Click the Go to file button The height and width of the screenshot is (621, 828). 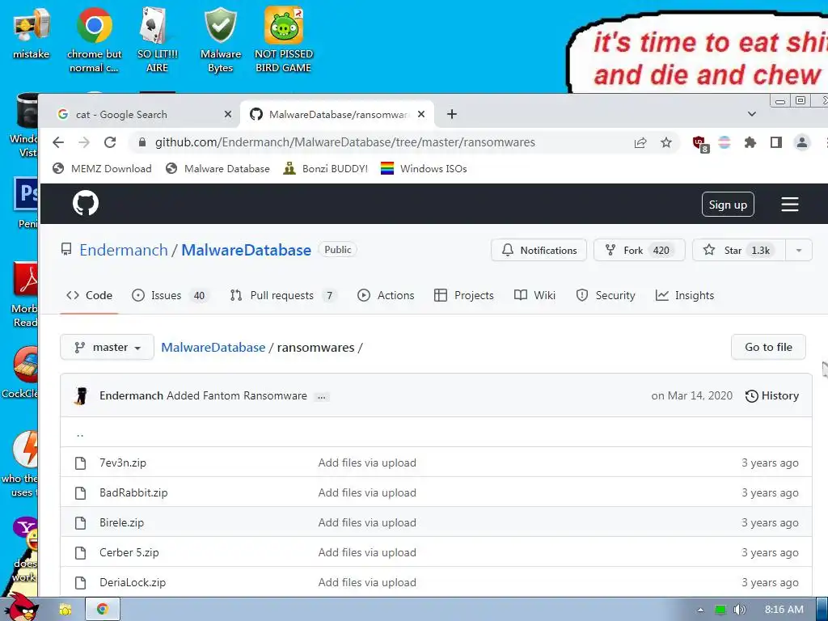point(768,347)
